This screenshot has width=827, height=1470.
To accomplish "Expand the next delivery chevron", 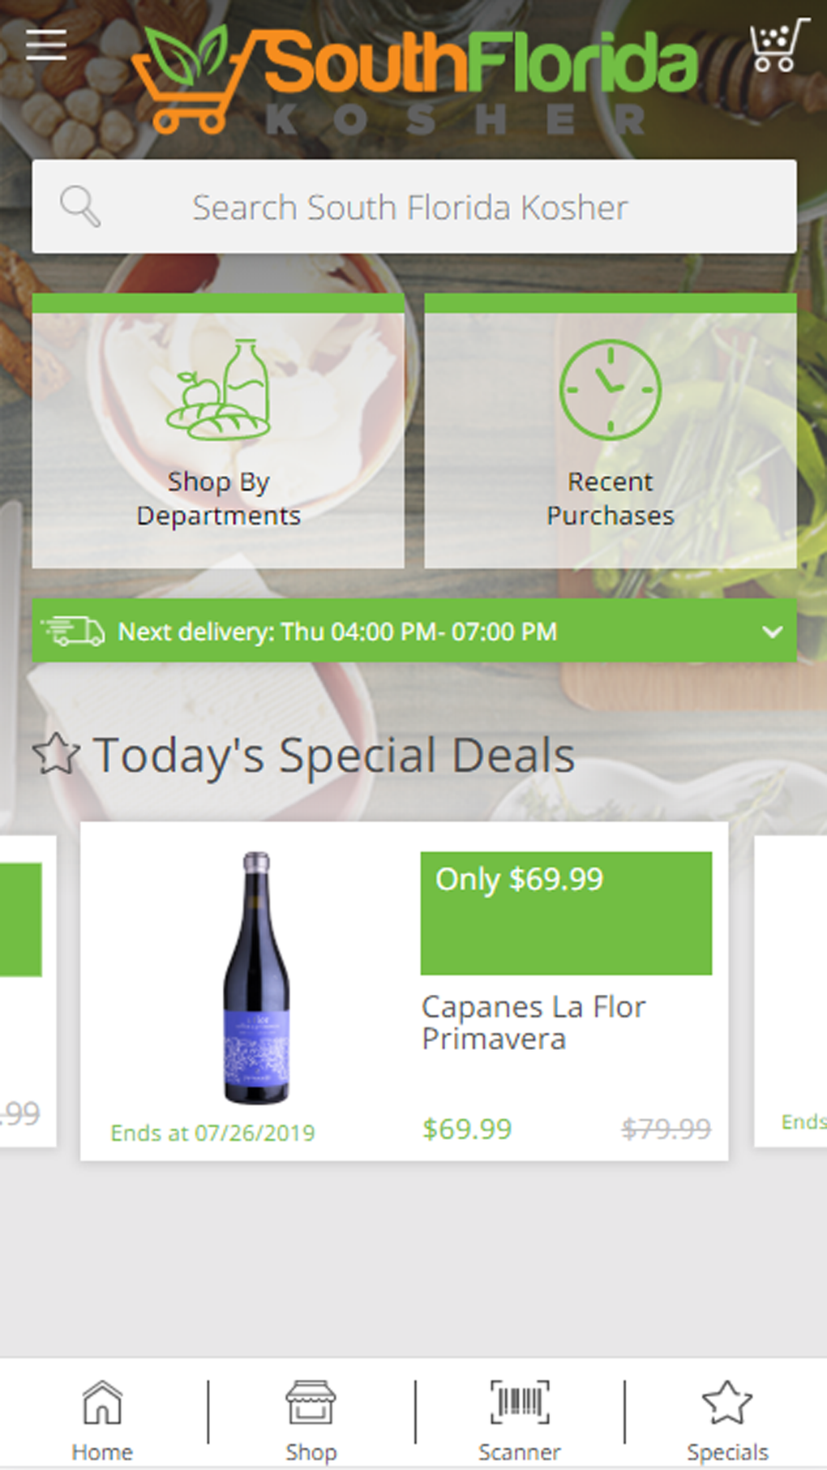I will pyautogui.click(x=773, y=632).
